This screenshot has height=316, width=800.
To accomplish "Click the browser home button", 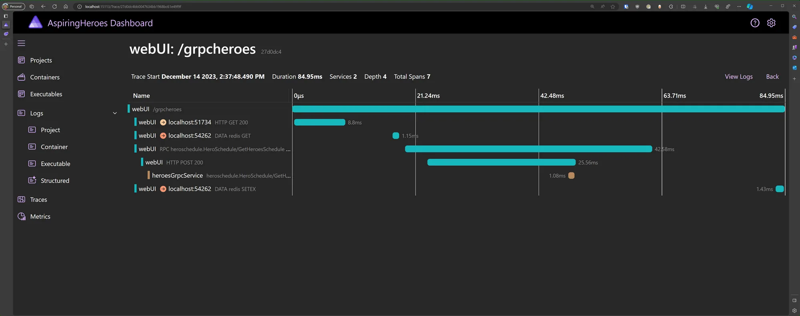I will pyautogui.click(x=66, y=6).
